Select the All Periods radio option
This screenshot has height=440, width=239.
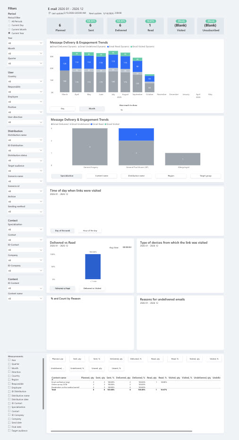click(x=9, y=21)
